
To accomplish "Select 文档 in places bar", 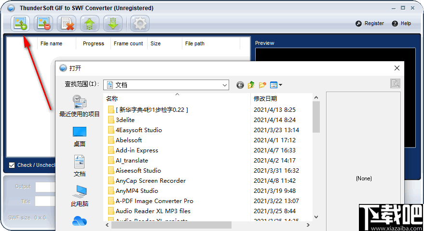I will [x=79, y=166].
